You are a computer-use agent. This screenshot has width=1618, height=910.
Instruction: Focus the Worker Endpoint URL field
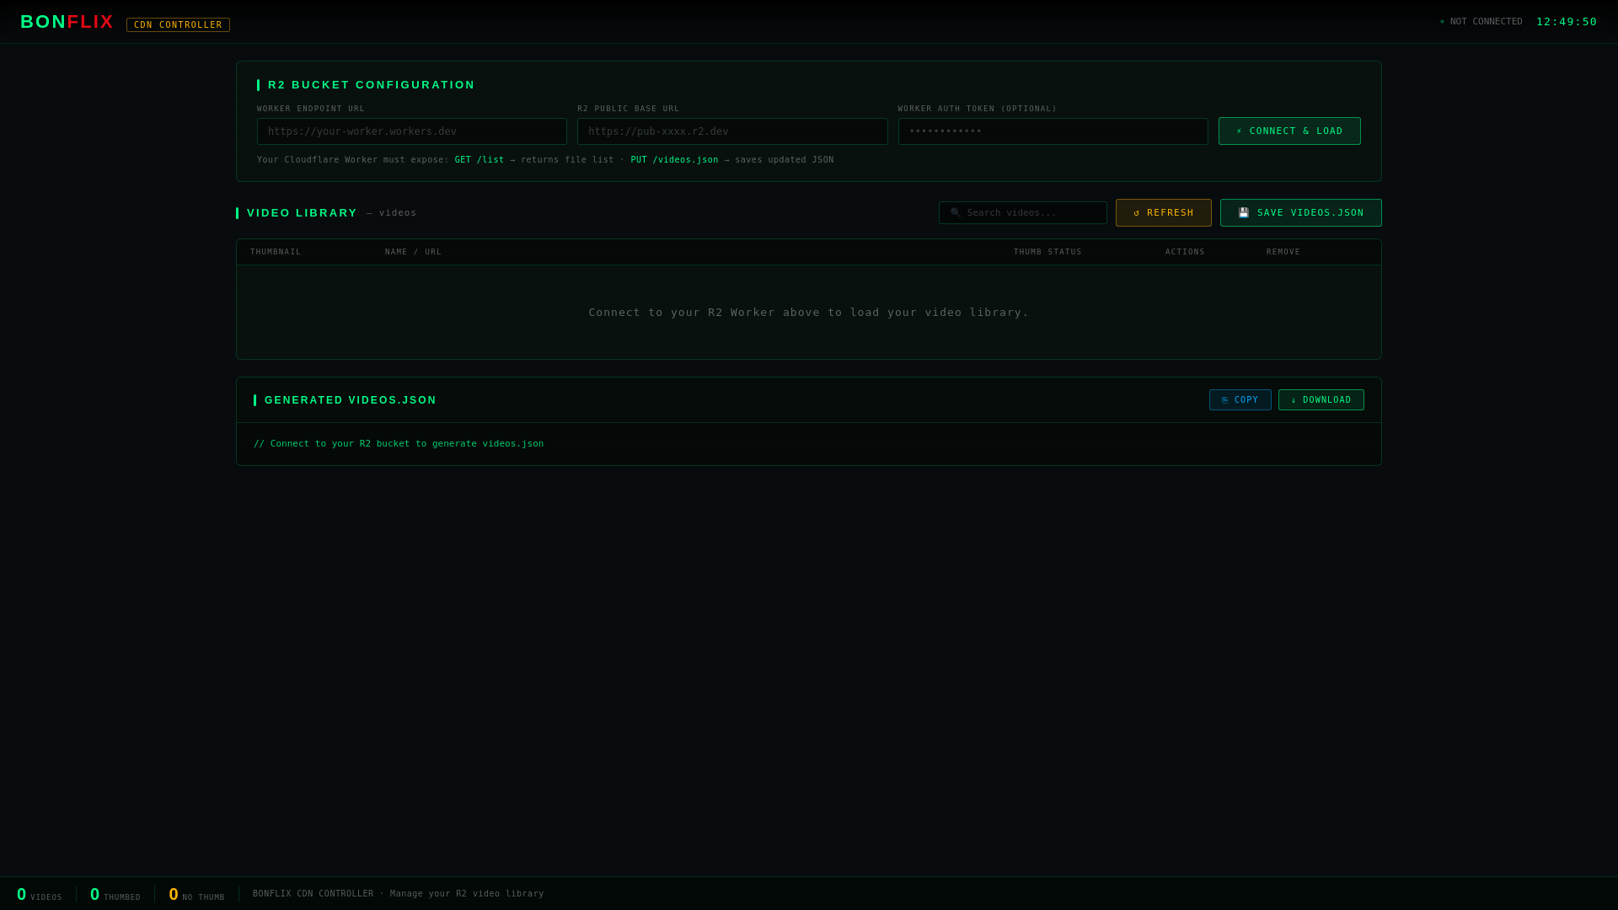pyautogui.click(x=412, y=131)
